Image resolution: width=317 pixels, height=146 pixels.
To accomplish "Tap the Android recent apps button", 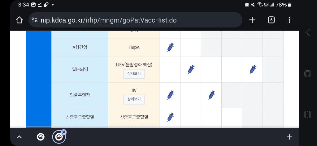I will pos(307,115).
